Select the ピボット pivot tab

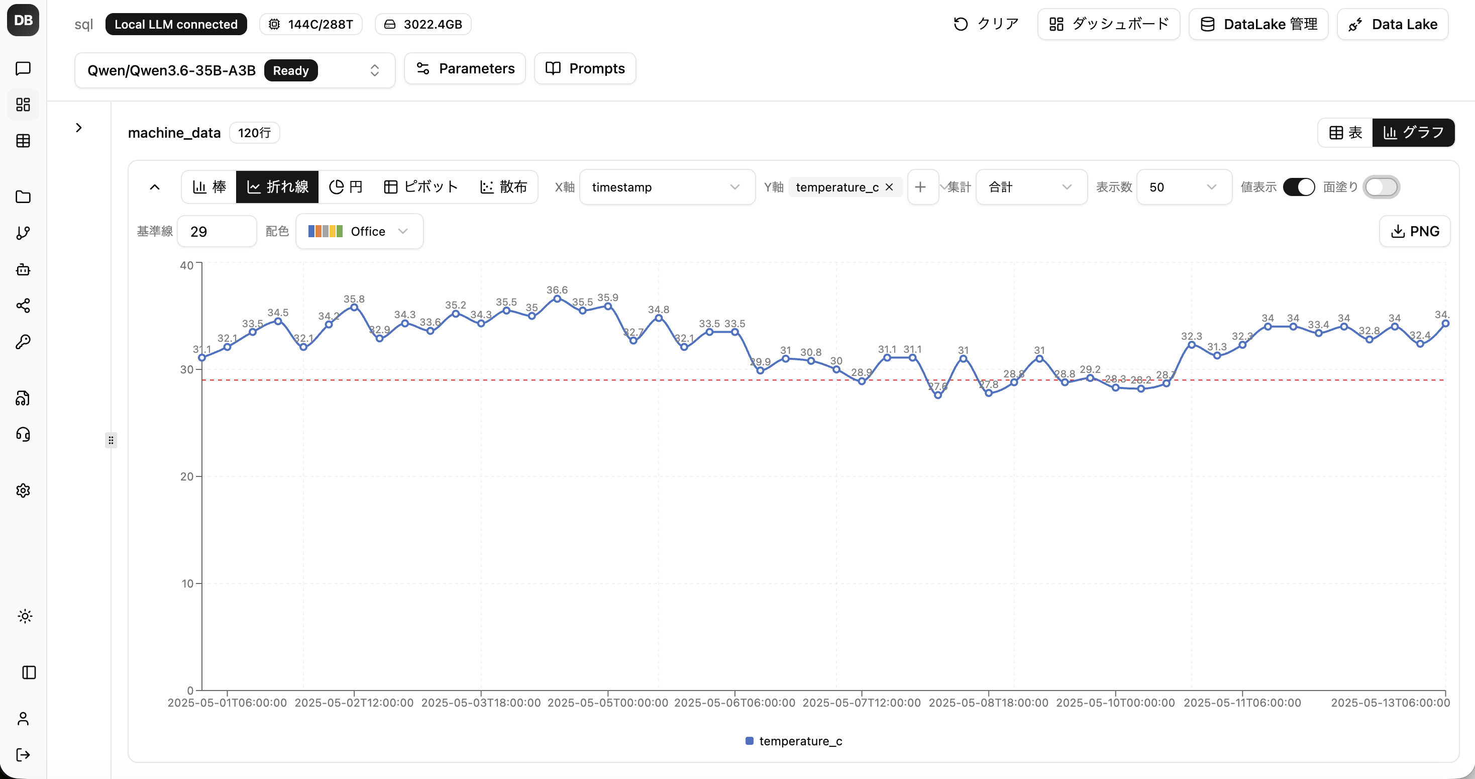pyautogui.click(x=421, y=187)
